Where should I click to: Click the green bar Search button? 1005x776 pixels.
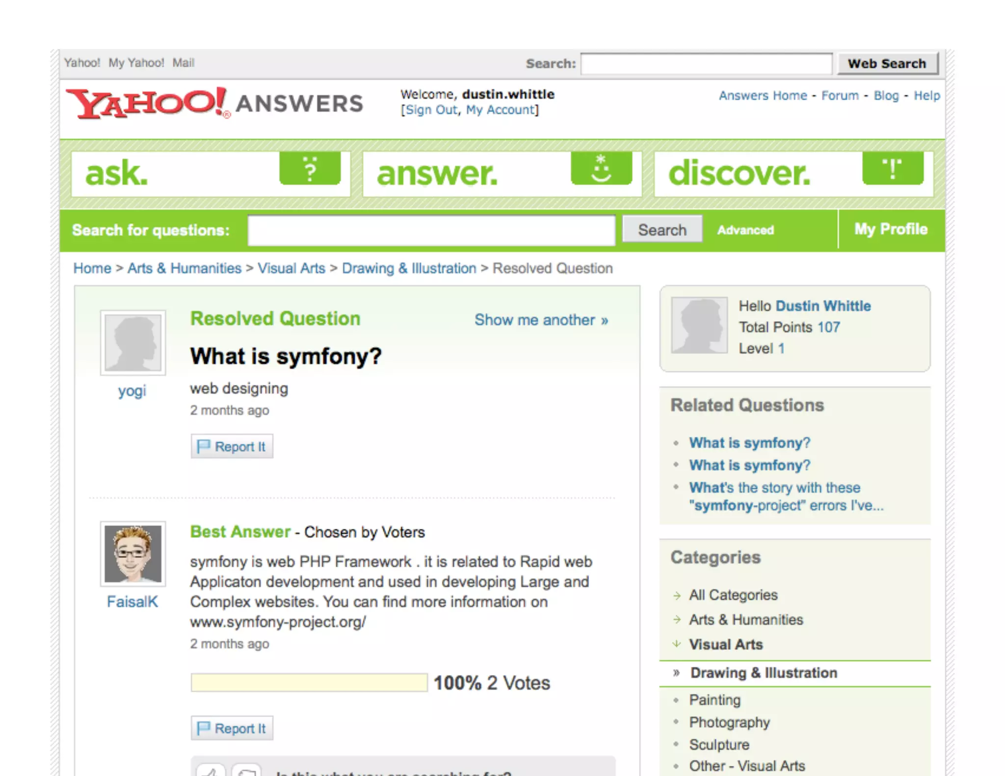tap(662, 230)
